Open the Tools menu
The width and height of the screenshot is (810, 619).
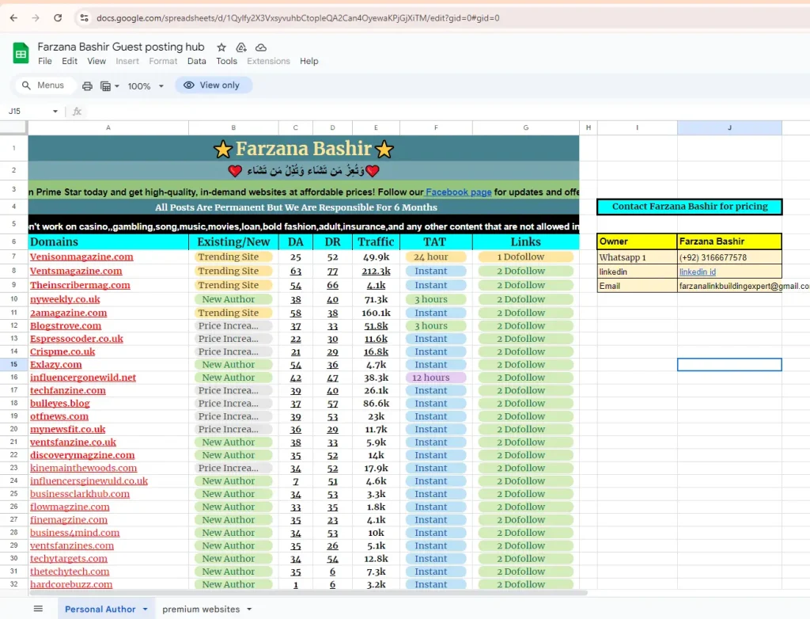click(x=226, y=61)
